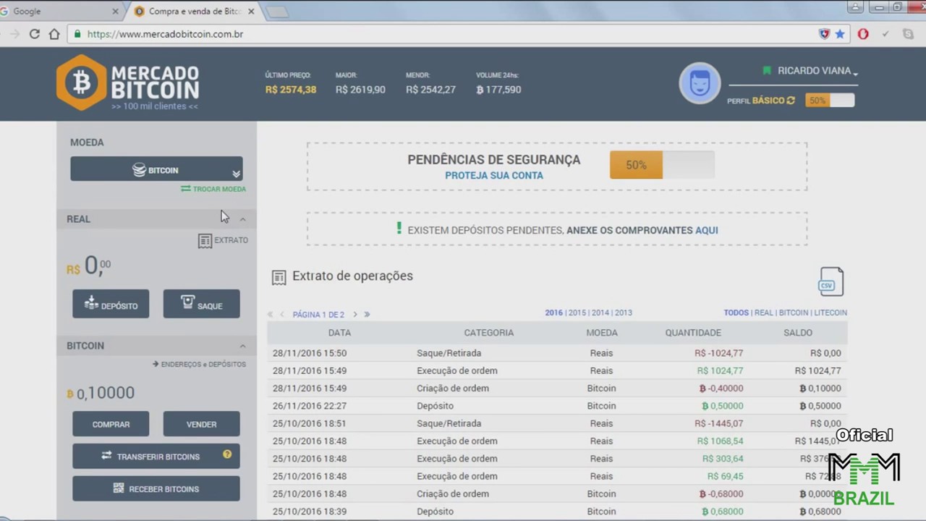Screen dimensions: 926x521
Task: Click the date cell 26/11/2016 22:27
Action: click(310, 406)
